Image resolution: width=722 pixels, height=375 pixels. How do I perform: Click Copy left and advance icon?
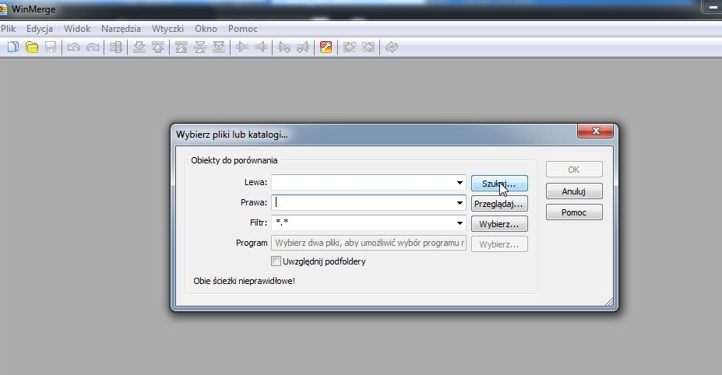[x=303, y=47]
